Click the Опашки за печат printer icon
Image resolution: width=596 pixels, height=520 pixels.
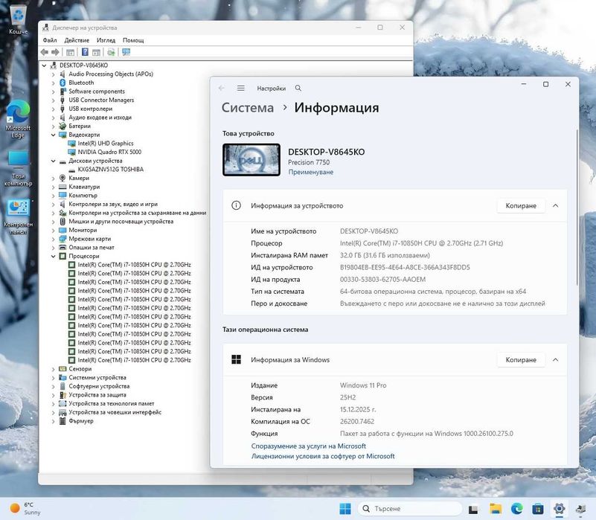pyautogui.click(x=63, y=248)
